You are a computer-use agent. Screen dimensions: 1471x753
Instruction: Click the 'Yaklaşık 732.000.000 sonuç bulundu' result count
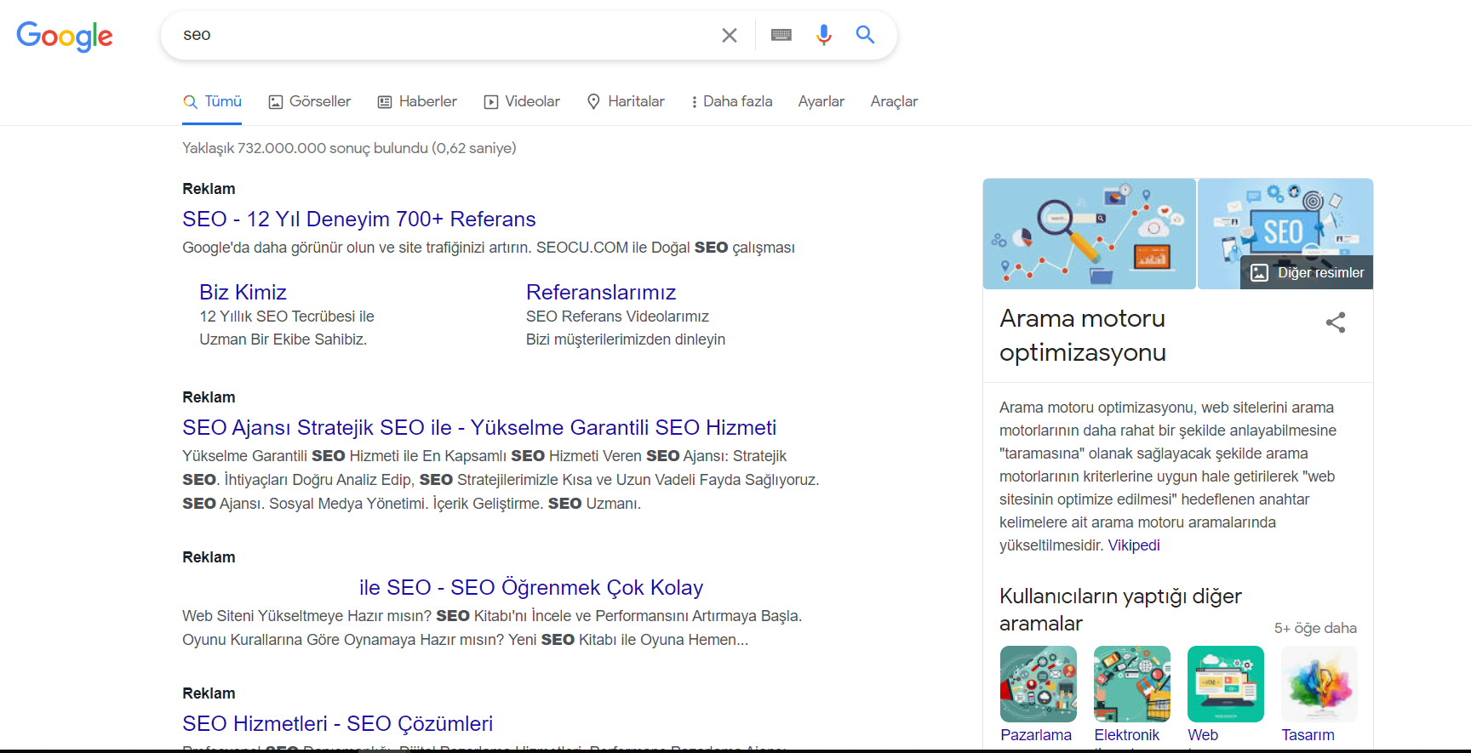coord(349,148)
